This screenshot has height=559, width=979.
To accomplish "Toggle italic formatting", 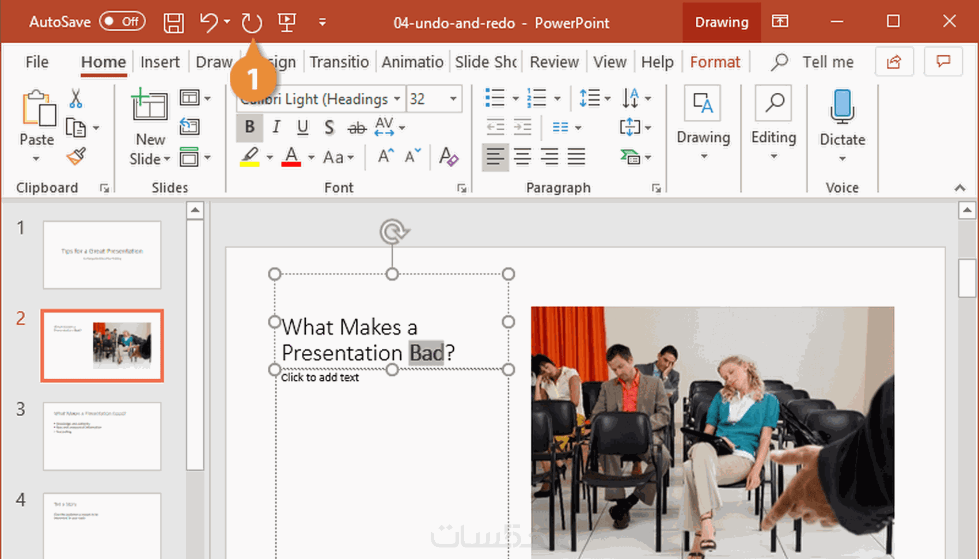I will pos(276,127).
